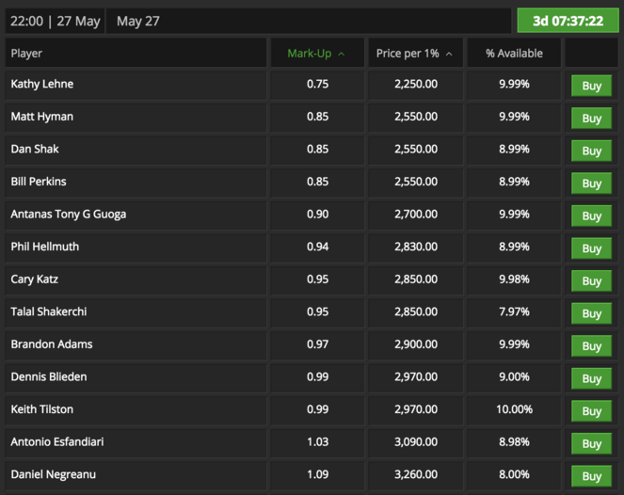624x495 pixels.
Task: Select the 22:00 | 27 May time label
Action: point(55,21)
